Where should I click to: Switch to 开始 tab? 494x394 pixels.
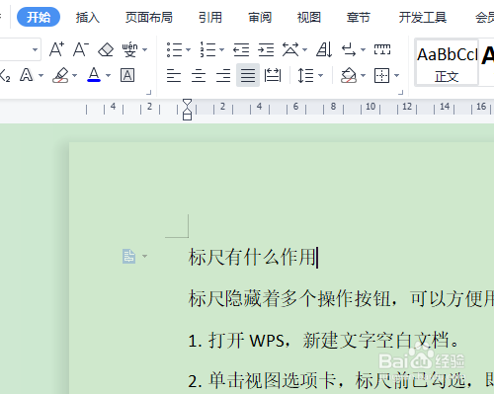click(39, 17)
